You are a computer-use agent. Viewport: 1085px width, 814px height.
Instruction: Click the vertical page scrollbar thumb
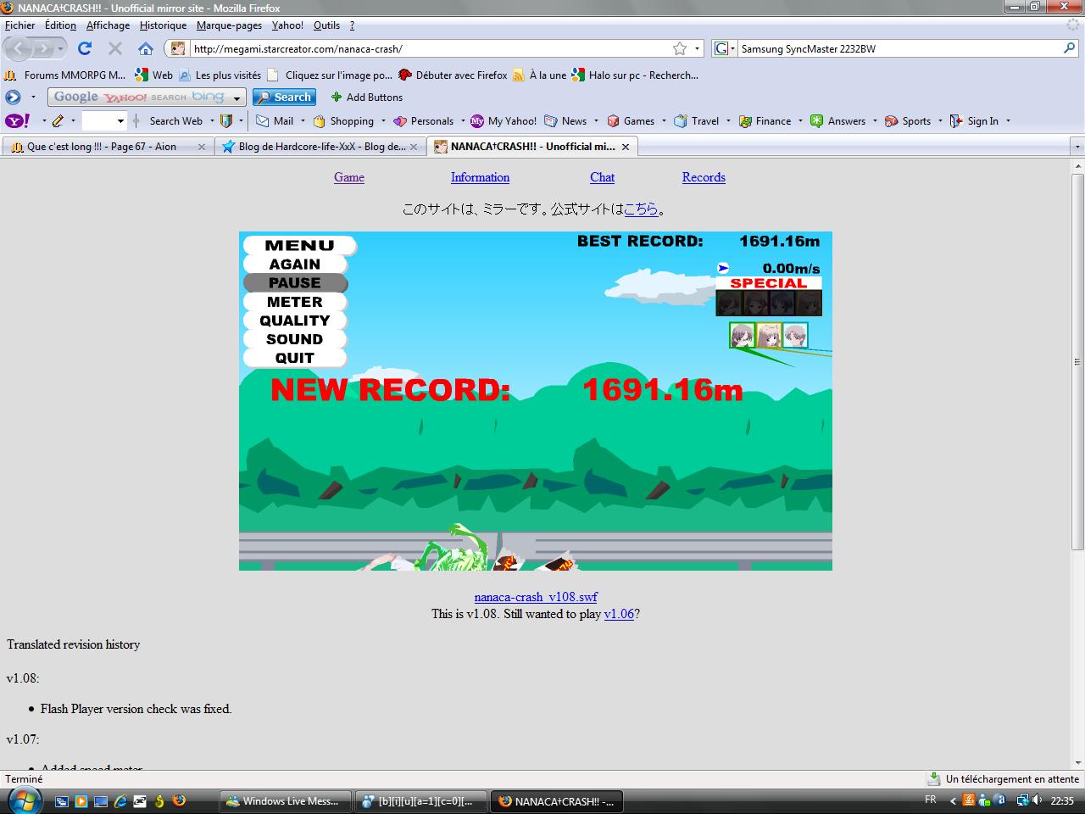1077,360
